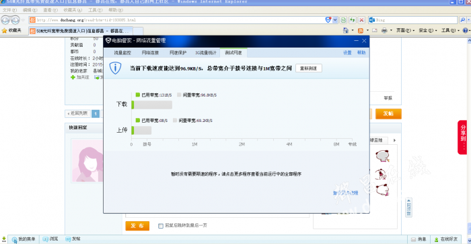Viewport: 471px width, 244px height.
Task: Tick the 回复后跳转到最后一页 checkbox
Action: [x=161, y=226]
